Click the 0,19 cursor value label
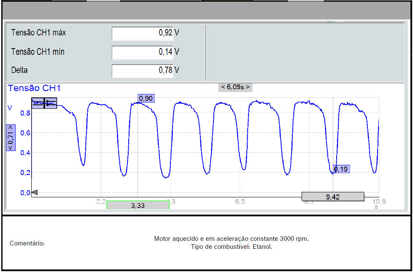The image size is (413, 272). tap(341, 169)
